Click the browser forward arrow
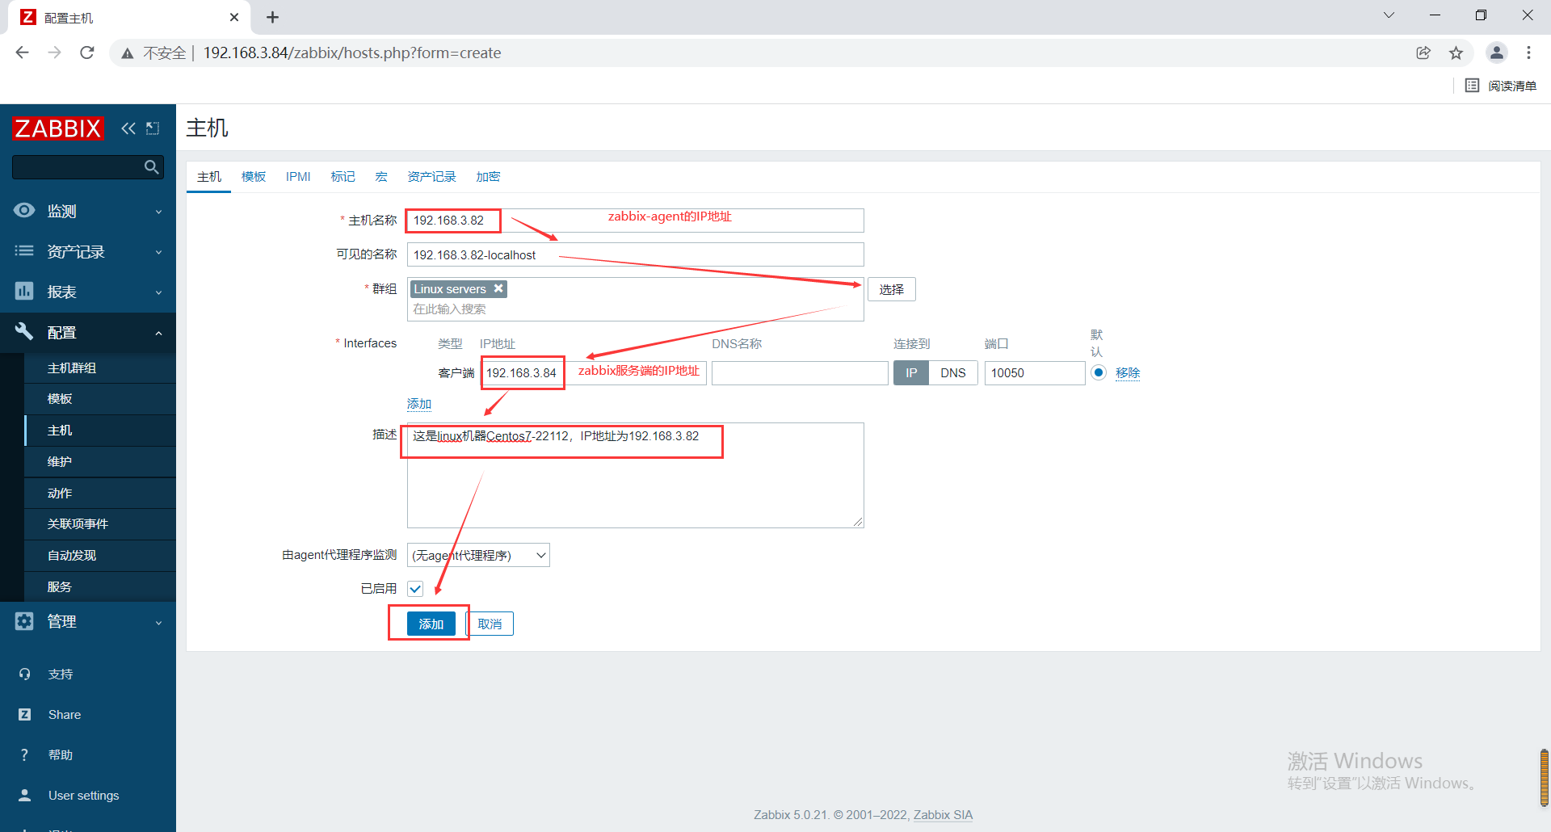This screenshot has width=1551, height=832. [x=54, y=53]
